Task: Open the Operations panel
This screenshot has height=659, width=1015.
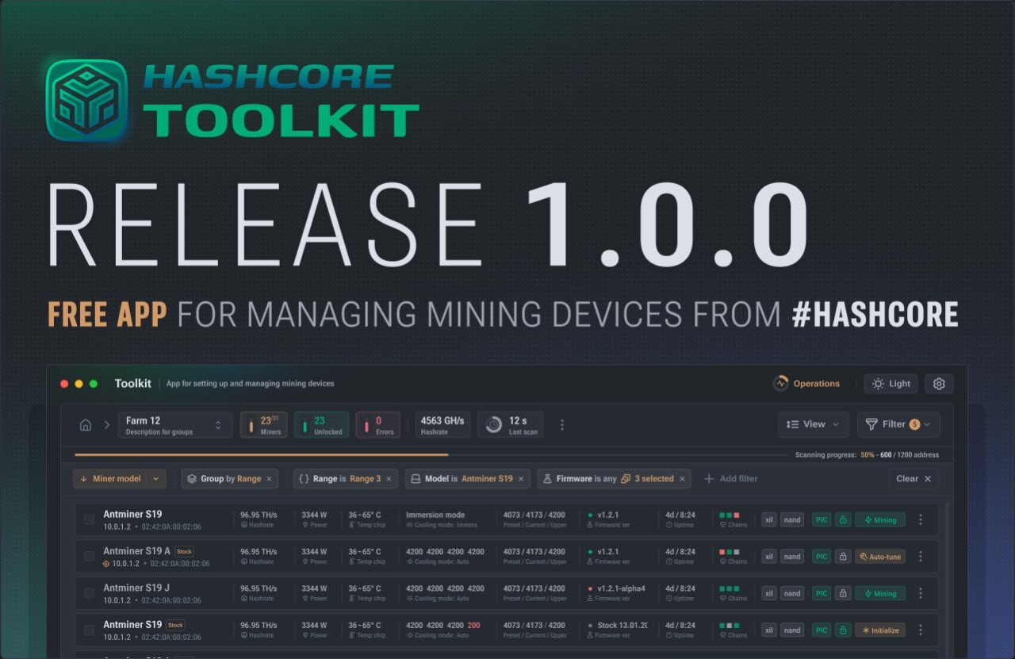Action: coord(806,384)
